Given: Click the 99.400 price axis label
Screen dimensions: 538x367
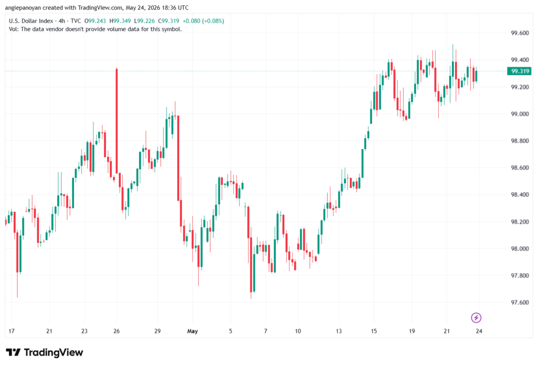Looking at the screenshot, I should (x=520, y=60).
